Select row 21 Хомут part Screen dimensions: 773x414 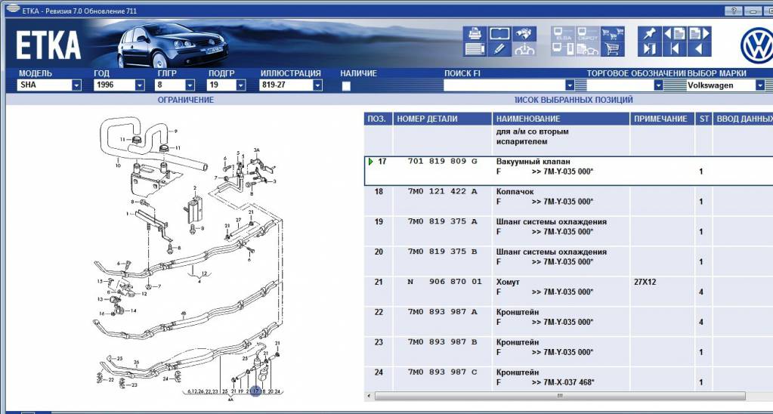click(x=529, y=287)
